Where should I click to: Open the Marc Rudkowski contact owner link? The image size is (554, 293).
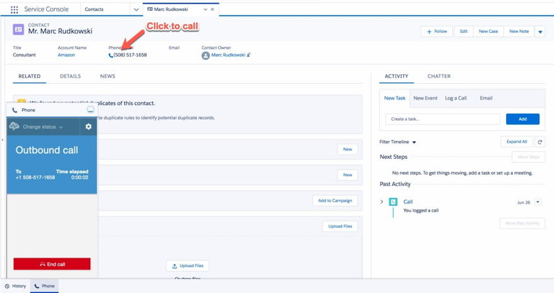[x=228, y=55]
